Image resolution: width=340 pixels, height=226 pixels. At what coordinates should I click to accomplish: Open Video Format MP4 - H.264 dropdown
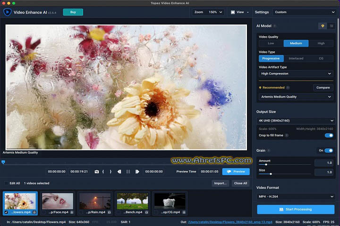(296, 197)
